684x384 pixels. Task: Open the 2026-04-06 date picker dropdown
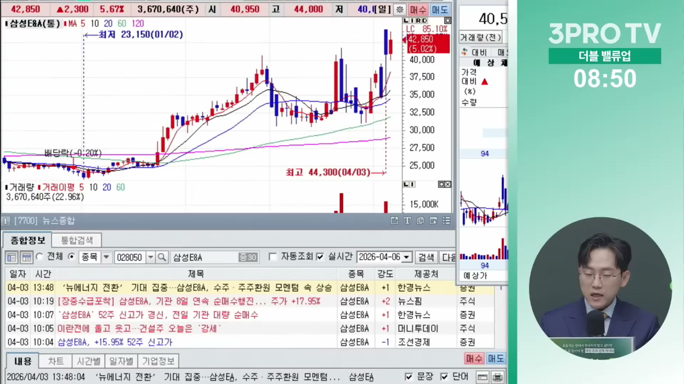point(406,257)
